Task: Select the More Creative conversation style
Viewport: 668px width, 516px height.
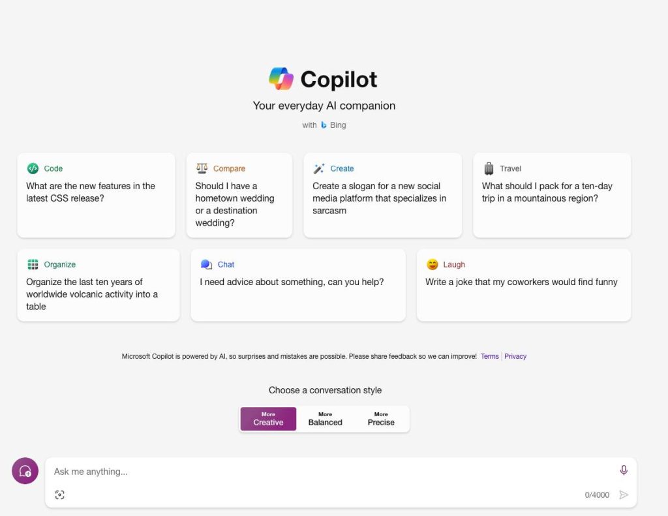Action: click(267, 418)
